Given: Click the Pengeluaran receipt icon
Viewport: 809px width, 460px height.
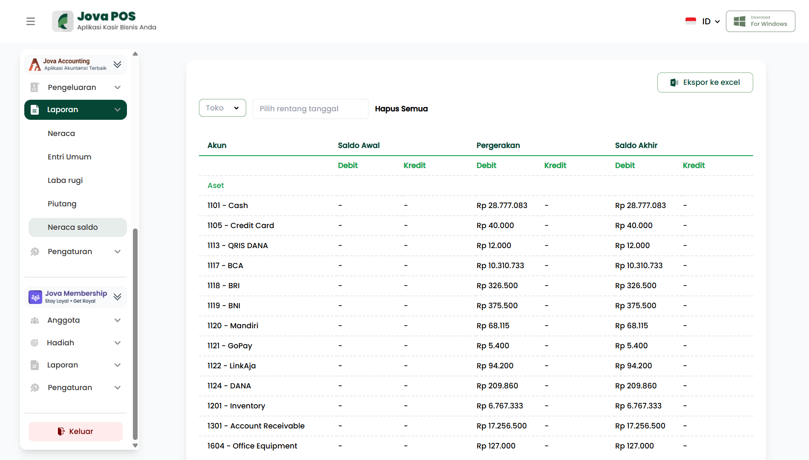Looking at the screenshot, I should (35, 87).
